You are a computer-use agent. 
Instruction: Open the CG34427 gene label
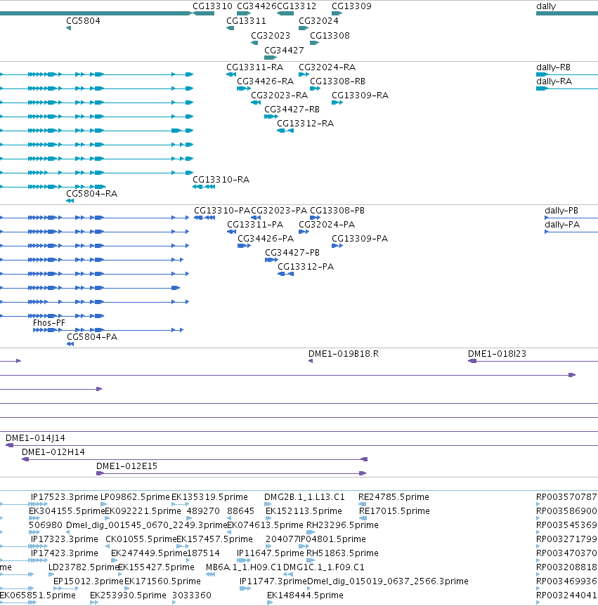click(x=284, y=51)
